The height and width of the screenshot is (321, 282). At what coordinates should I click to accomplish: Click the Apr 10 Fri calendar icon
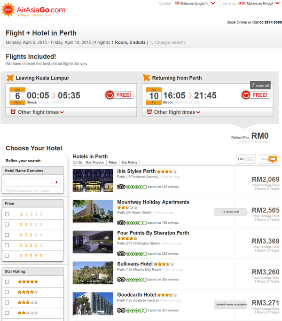coord(154,96)
